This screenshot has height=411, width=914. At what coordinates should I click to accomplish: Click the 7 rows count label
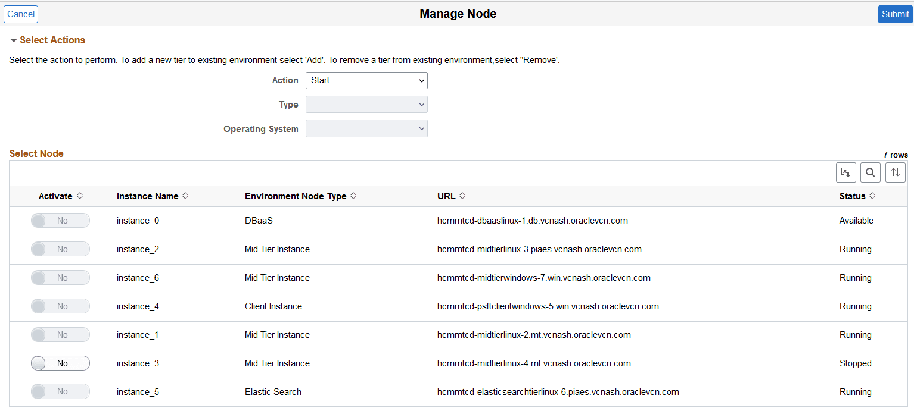(x=896, y=155)
